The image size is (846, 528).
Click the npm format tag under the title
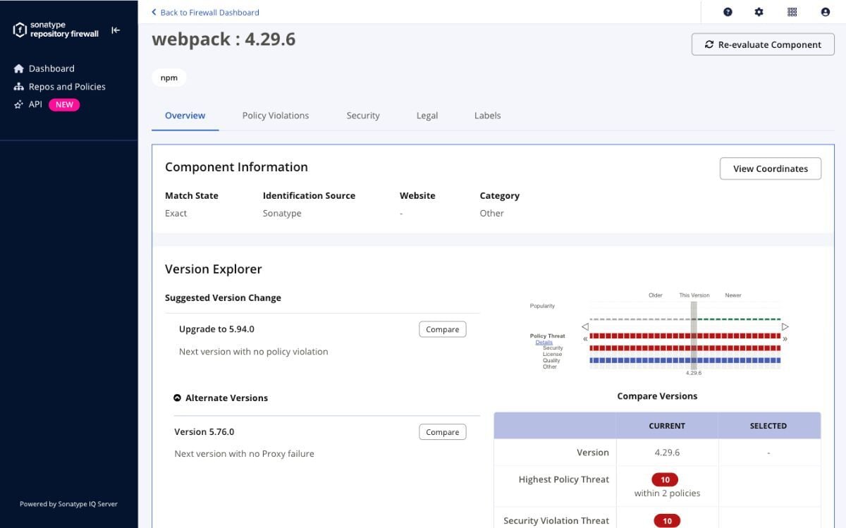coord(168,78)
